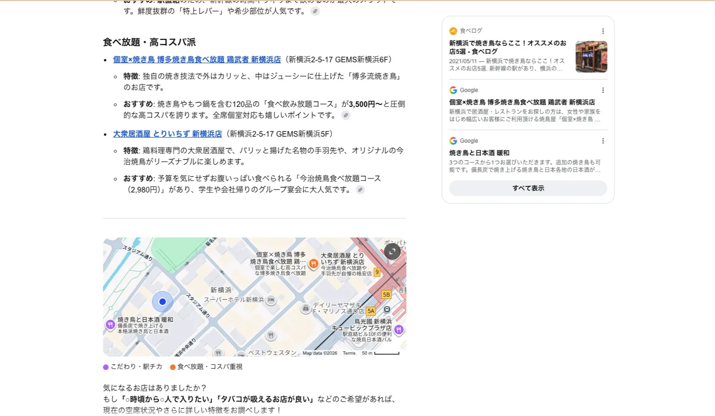Click the 気になるお店はありましたか？ text
Image resolution: width=715 pixels, height=416 pixels.
(155, 388)
